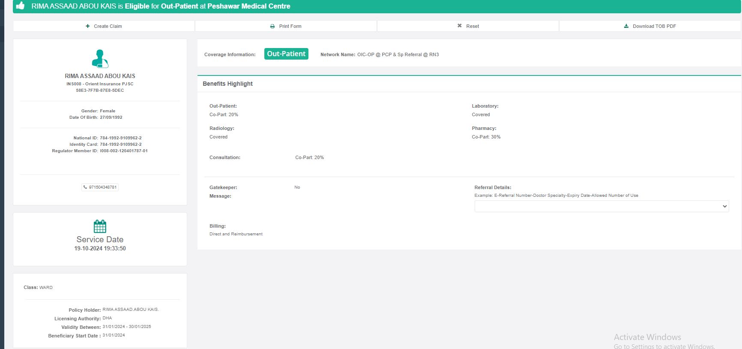Image resolution: width=742 pixels, height=349 pixels.
Task: Click the printer icon beside Print Form
Action: coord(272,26)
